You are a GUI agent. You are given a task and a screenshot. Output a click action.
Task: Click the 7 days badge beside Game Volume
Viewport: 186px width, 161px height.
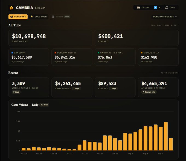click(76, 88)
